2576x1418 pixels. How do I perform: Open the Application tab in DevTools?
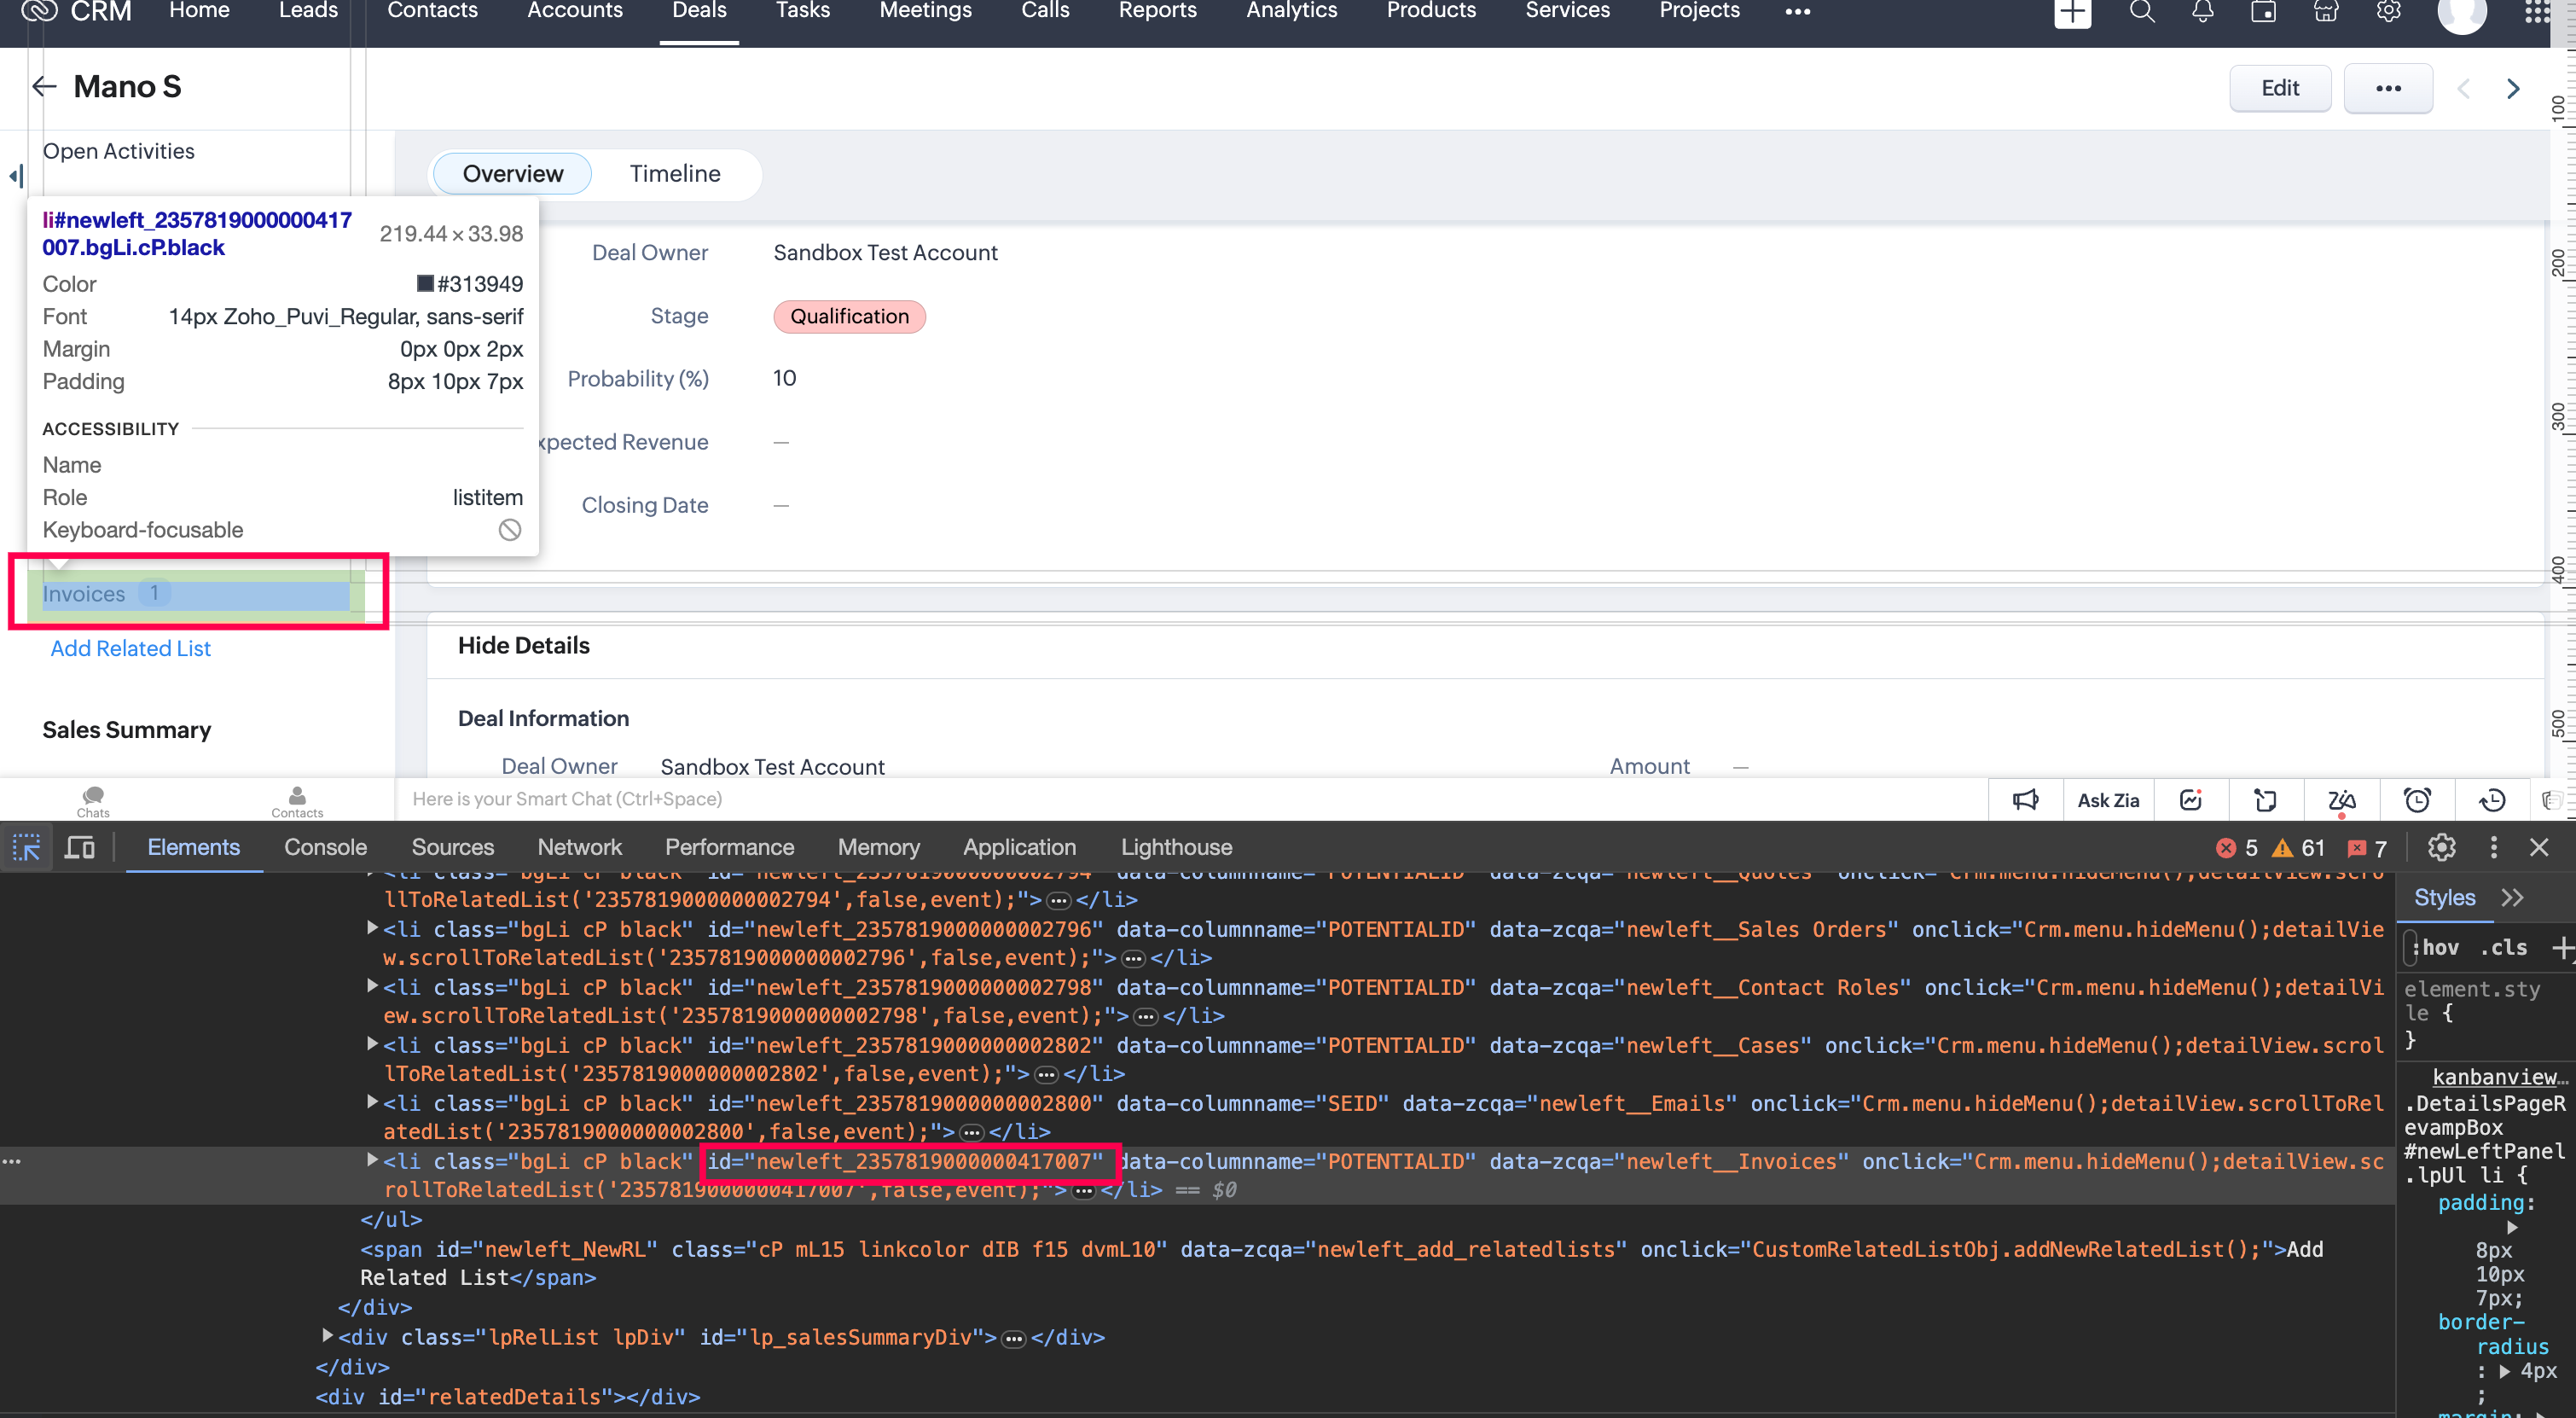[x=1019, y=848]
